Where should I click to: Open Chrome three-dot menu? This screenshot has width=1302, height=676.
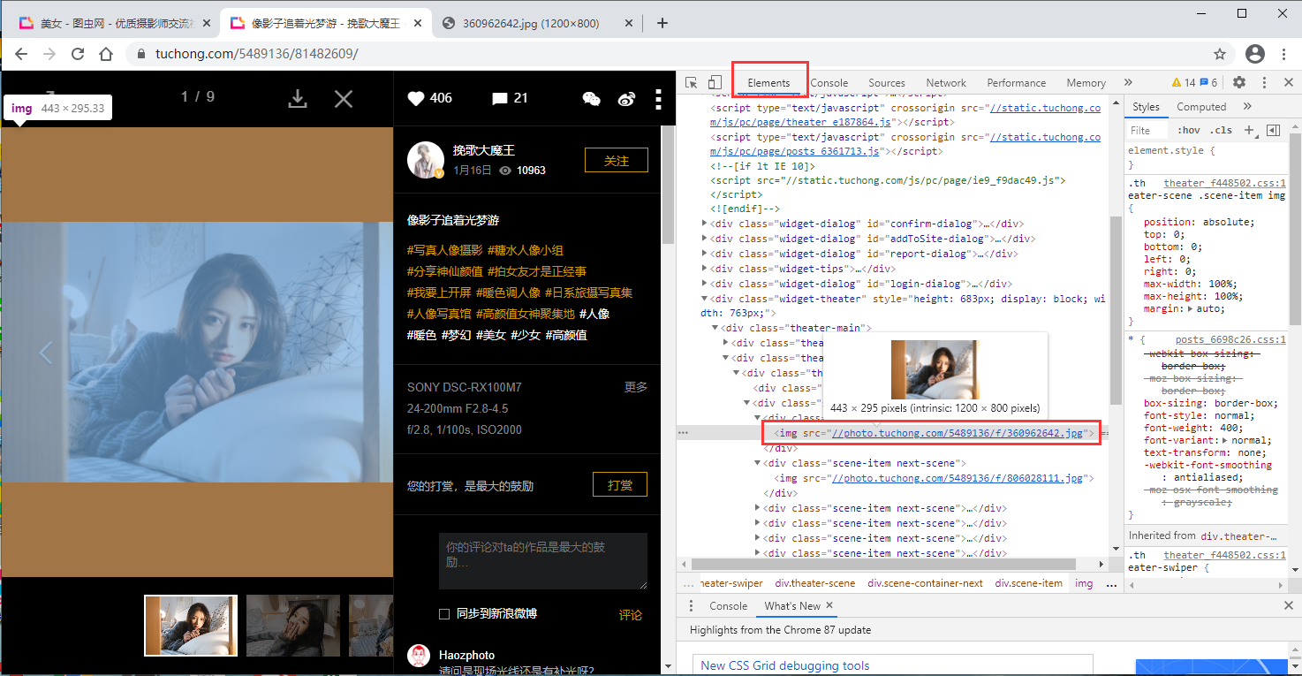(x=1284, y=54)
